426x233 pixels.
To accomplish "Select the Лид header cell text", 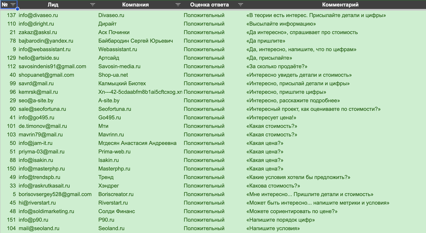I will pyautogui.click(x=53, y=5).
